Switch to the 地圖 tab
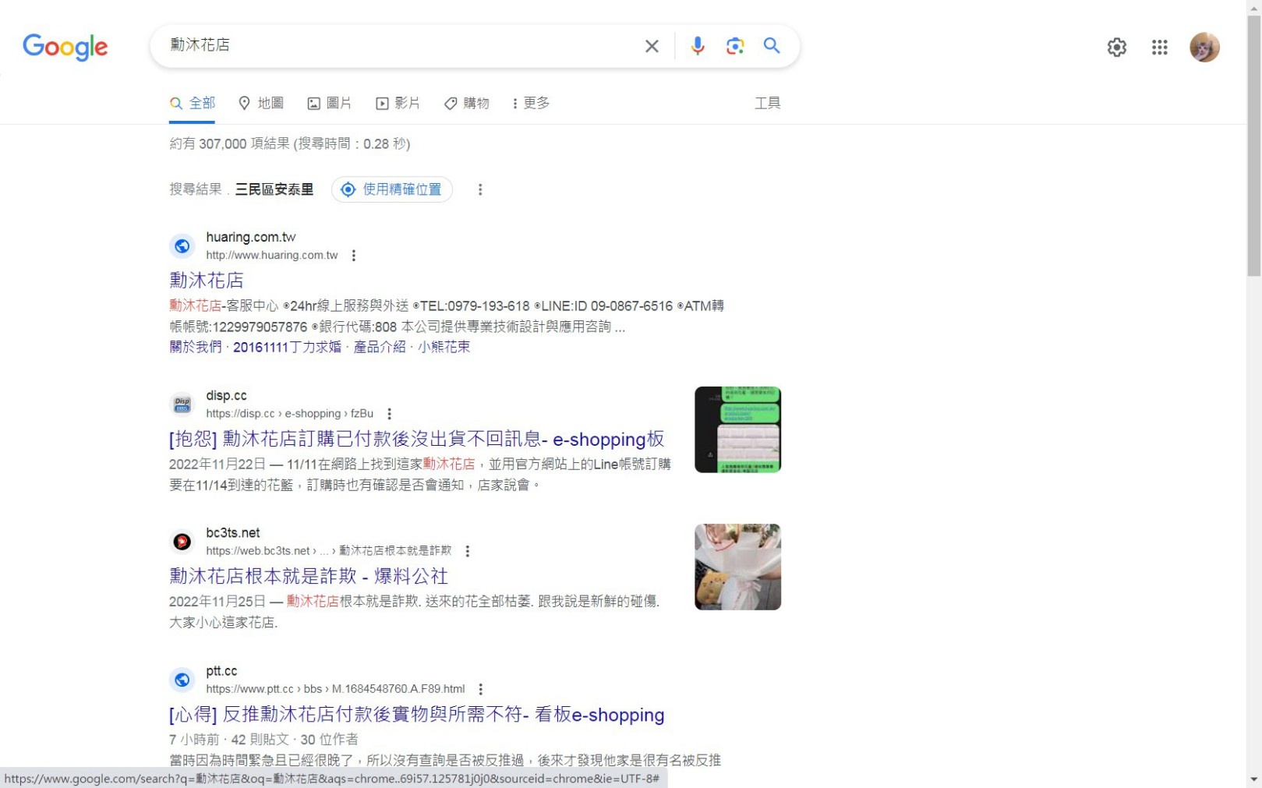 pos(261,103)
